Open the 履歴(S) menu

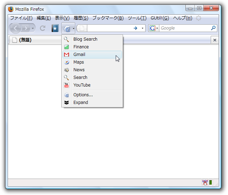81,18
